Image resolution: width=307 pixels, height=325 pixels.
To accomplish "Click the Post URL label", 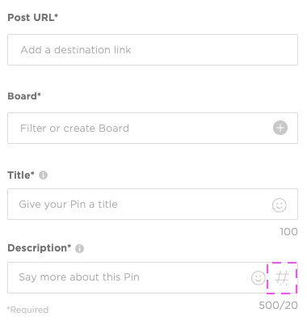I will click(32, 18).
